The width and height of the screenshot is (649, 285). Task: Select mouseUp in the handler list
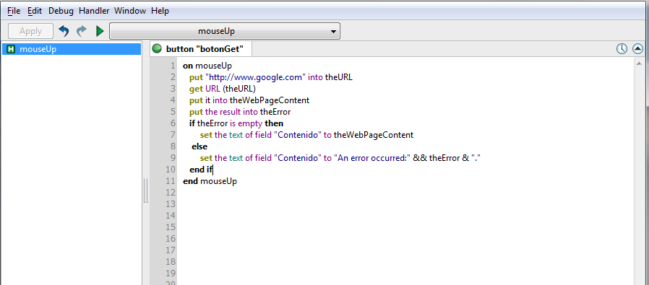(x=72, y=49)
